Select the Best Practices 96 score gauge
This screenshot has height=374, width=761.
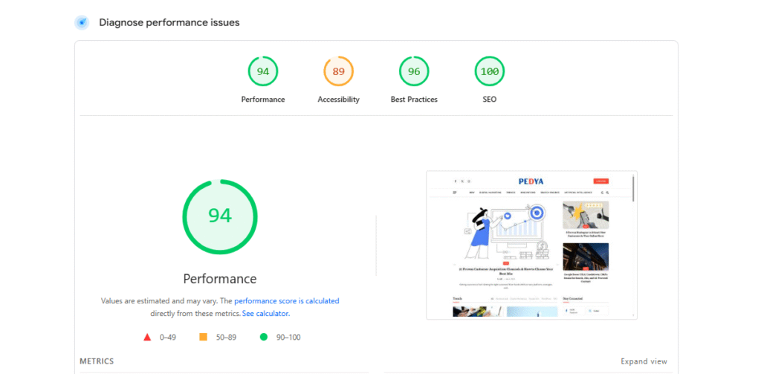[x=414, y=71]
